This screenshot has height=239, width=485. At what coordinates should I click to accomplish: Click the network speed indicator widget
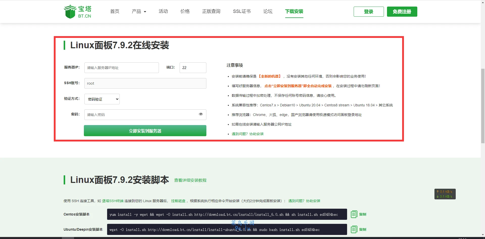click(x=445, y=194)
